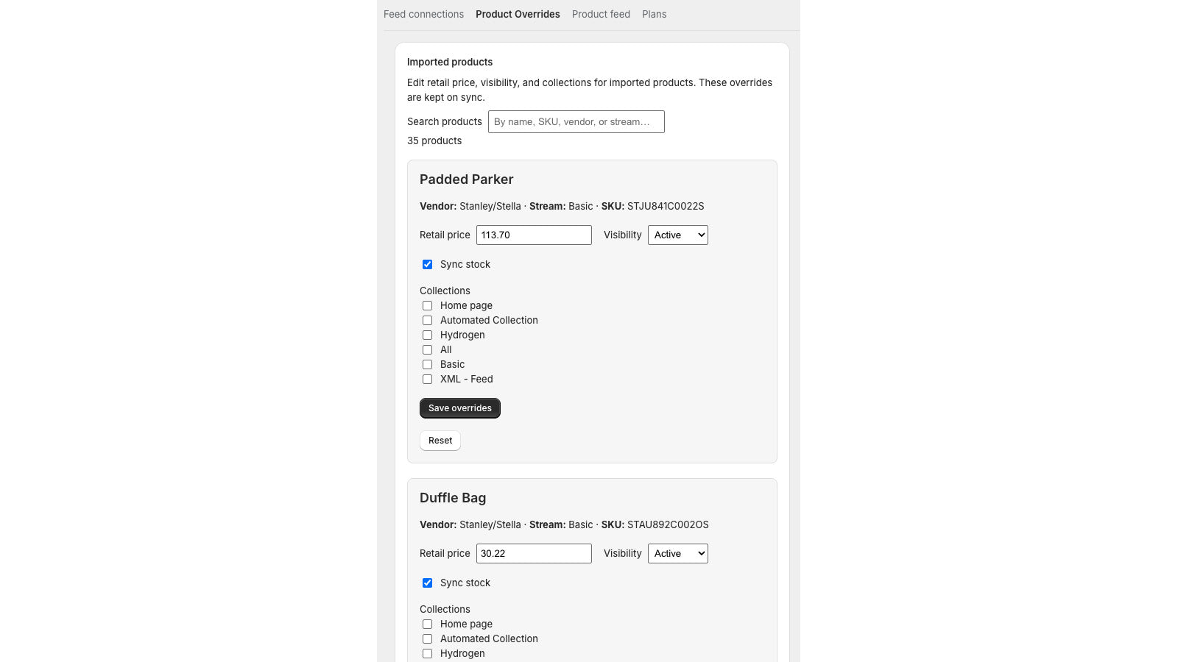Click Duffle Bag retail price field
This screenshot has width=1178, height=662.
pos(534,554)
